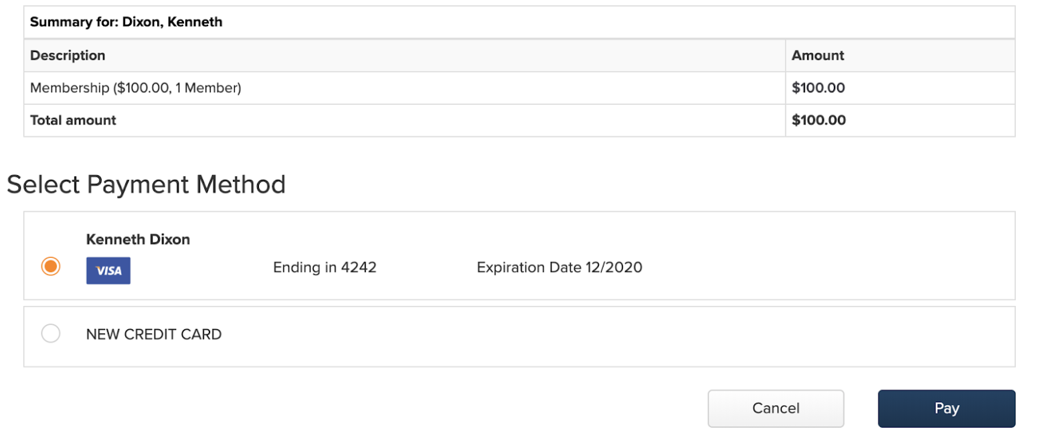Screen dimensions: 1040x441
Task: Click the Visa card logo
Action: (108, 271)
